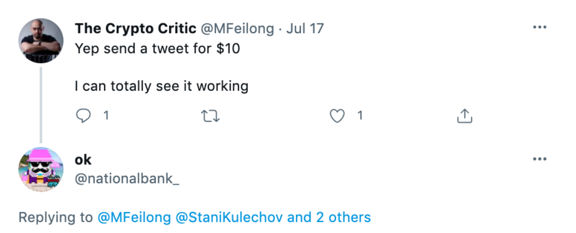576x233 pixels.
Task: Click the reply count number 1
Action: point(106,116)
